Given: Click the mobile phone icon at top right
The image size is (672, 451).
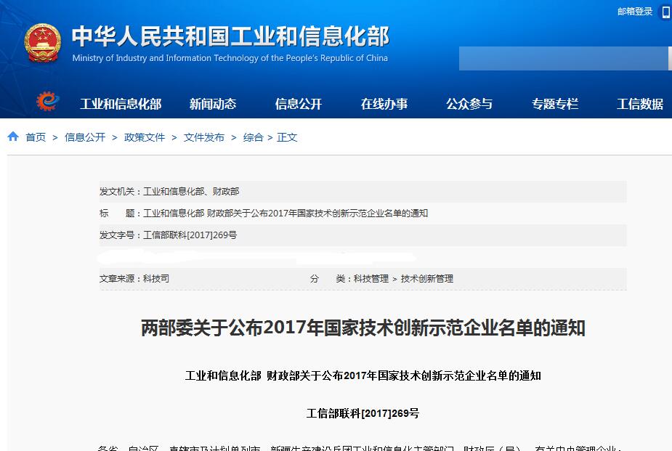Looking at the screenshot, I should click(x=665, y=12).
